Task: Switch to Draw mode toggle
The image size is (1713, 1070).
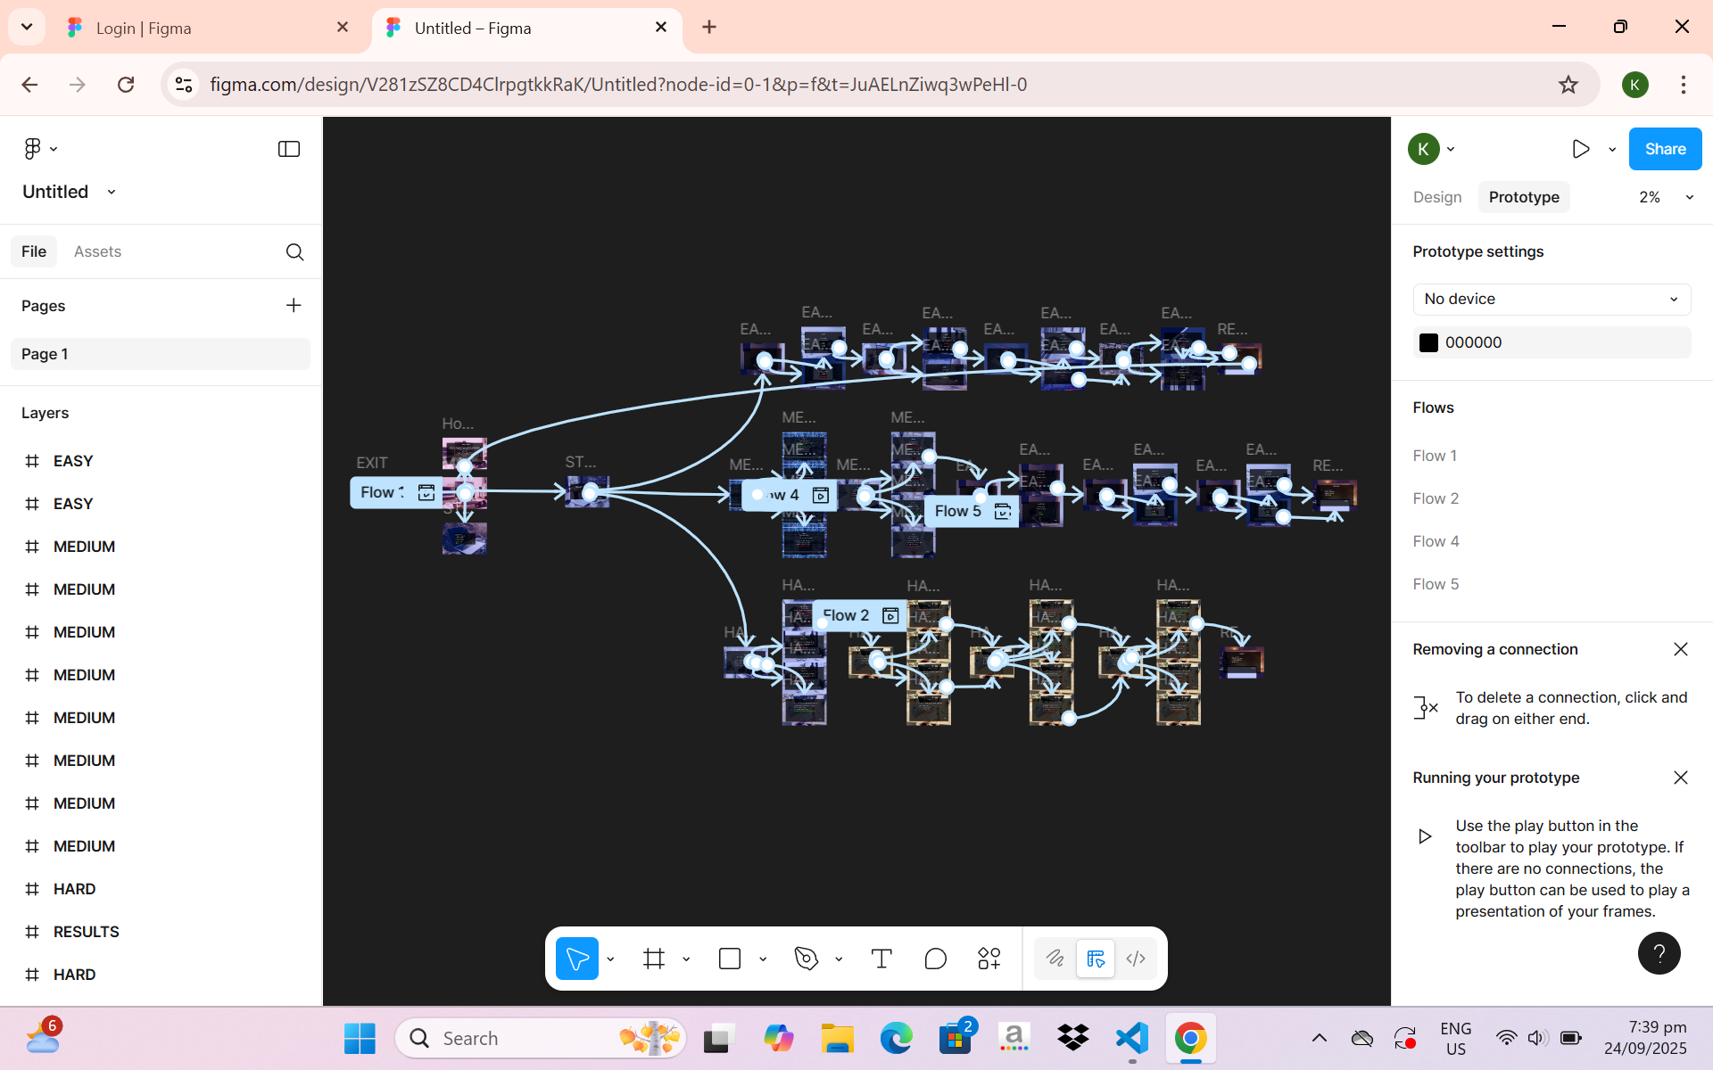Action: pos(1055,959)
